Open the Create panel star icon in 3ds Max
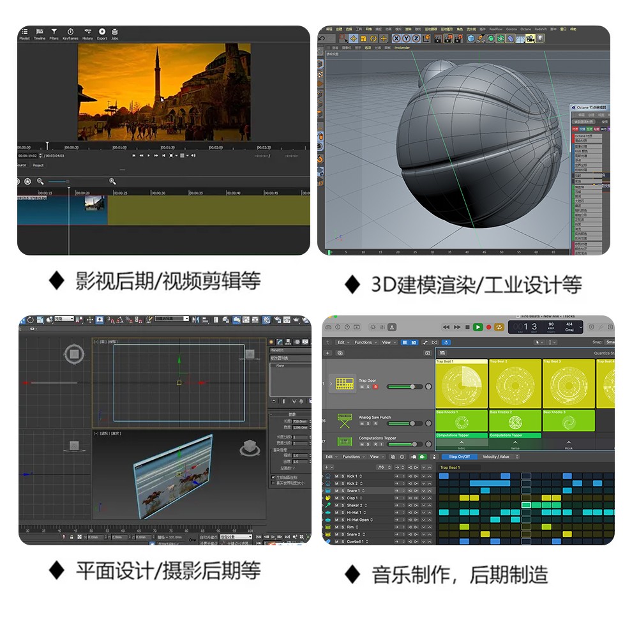 tap(271, 342)
